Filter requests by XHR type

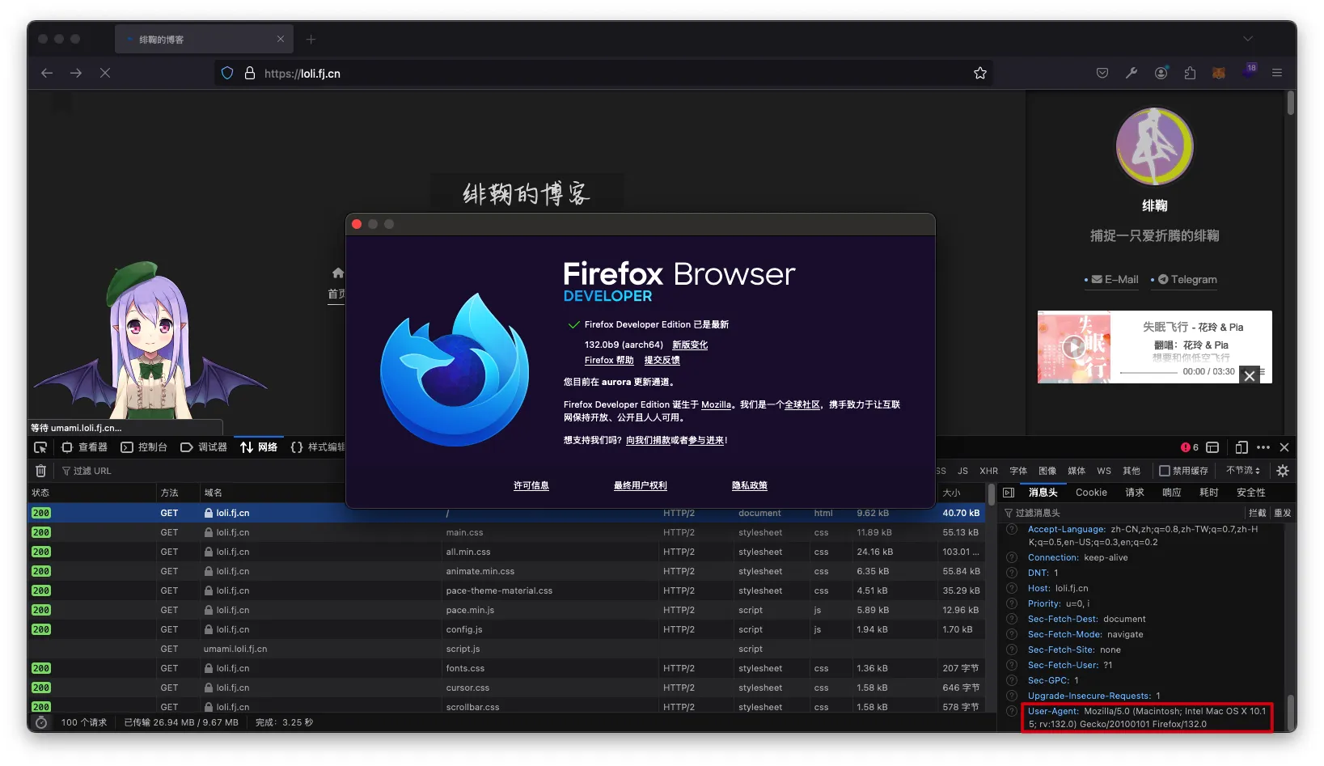988,471
